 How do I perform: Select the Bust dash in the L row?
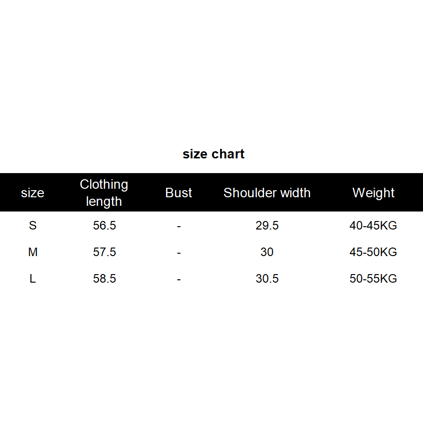179,279
